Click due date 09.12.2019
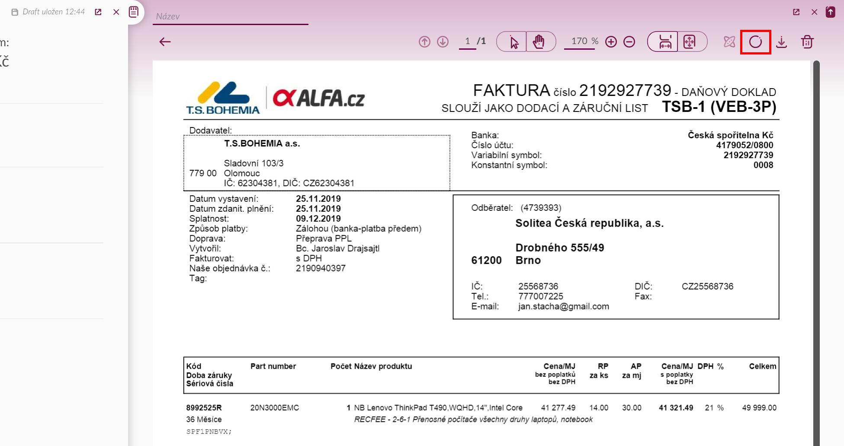This screenshot has width=844, height=446. click(x=318, y=219)
